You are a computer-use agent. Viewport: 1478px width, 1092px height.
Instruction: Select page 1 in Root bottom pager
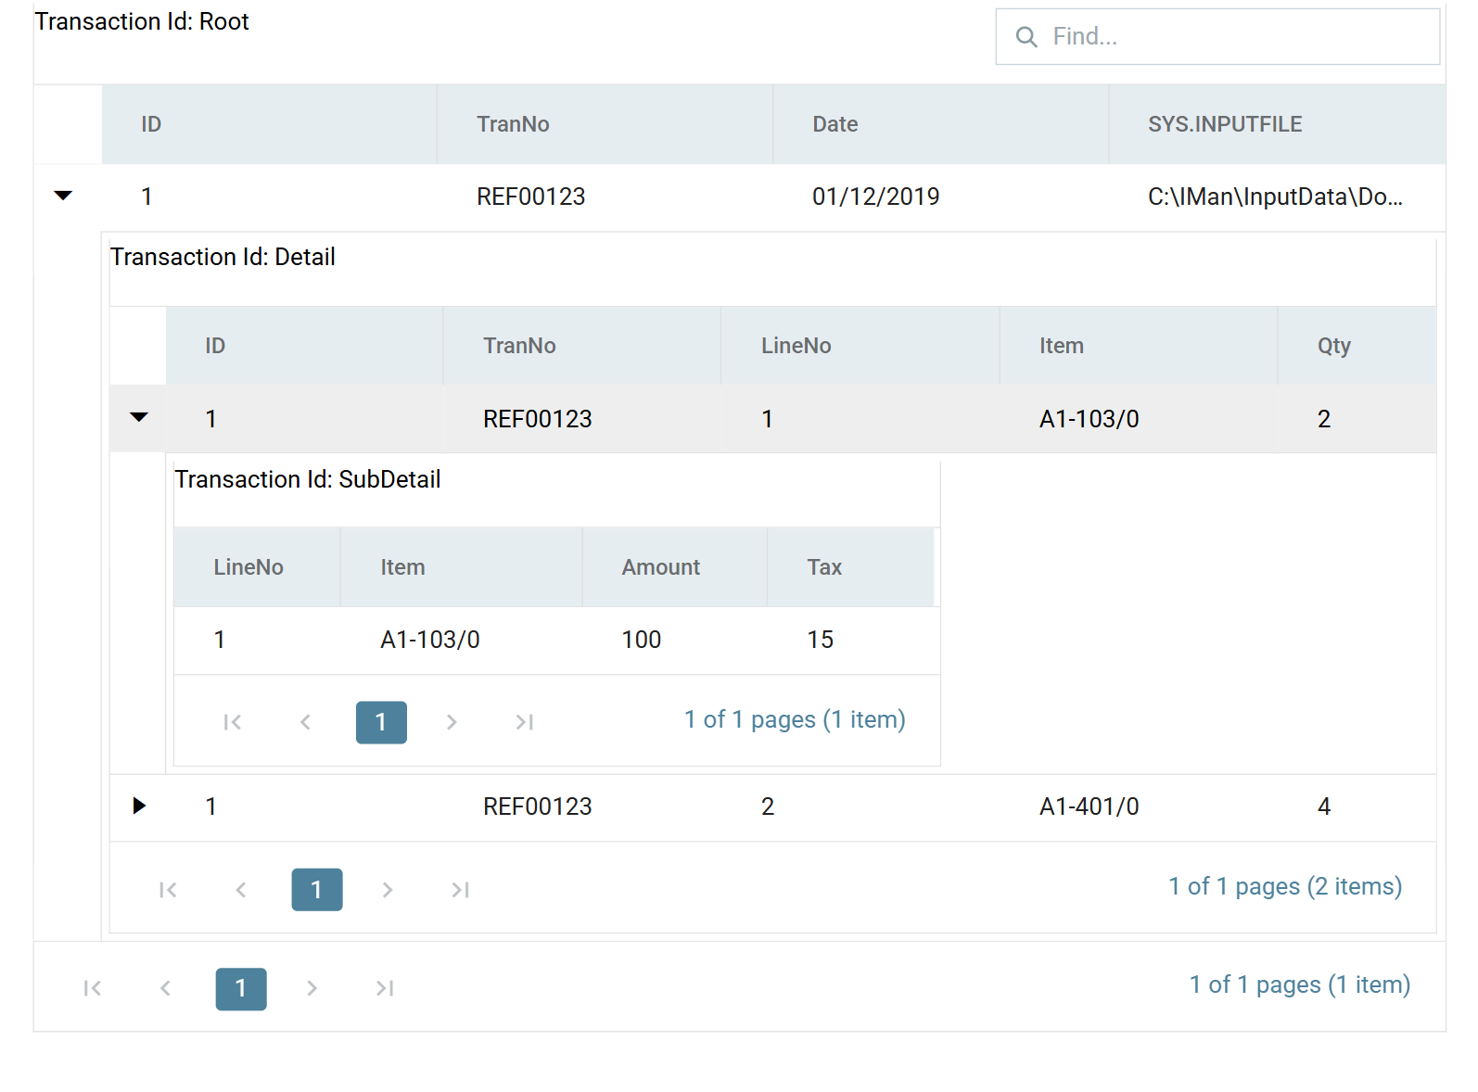pos(241,989)
